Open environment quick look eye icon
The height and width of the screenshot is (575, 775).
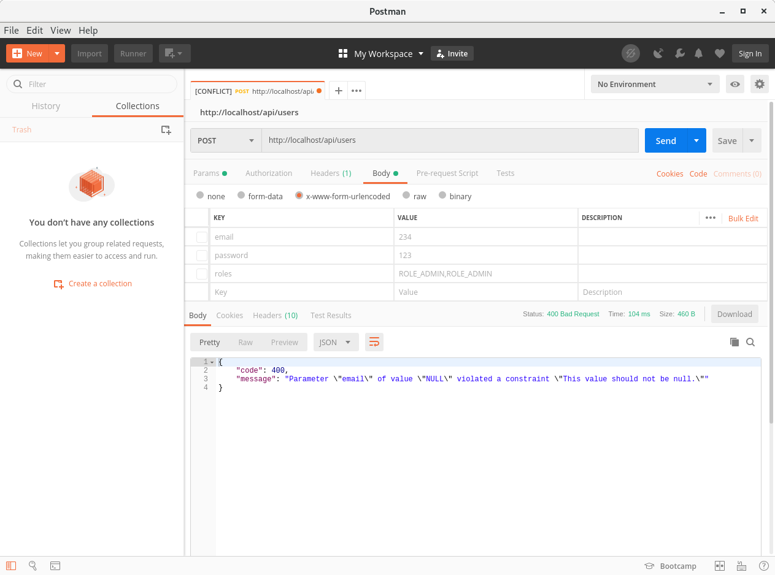(735, 84)
